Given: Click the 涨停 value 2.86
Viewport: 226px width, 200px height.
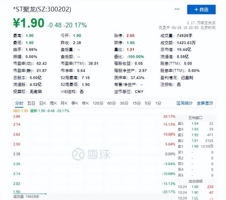Looking at the screenshot, I should 130,36.
